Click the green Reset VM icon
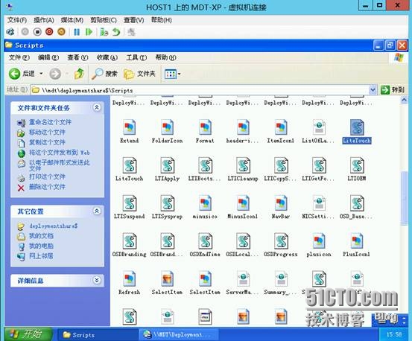Viewport: 412px width, 341px height. point(89,32)
